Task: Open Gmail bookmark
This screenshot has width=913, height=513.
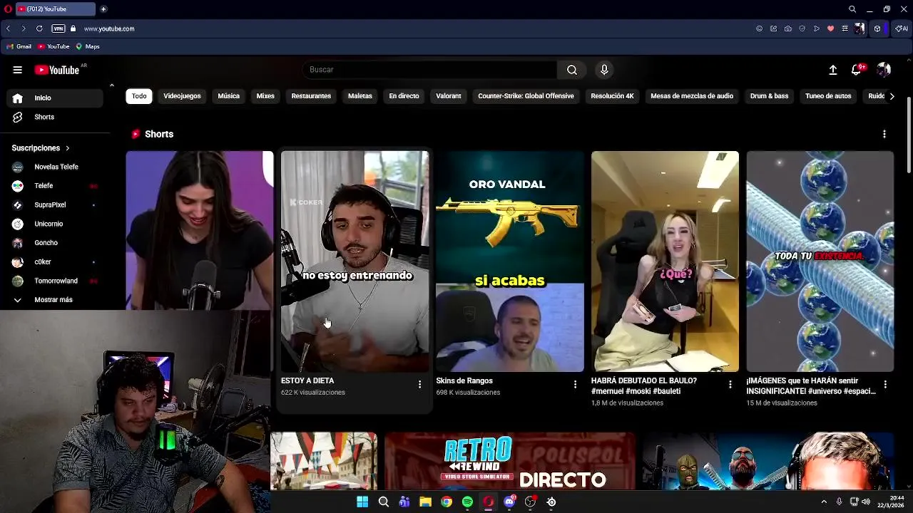Action: tap(19, 46)
